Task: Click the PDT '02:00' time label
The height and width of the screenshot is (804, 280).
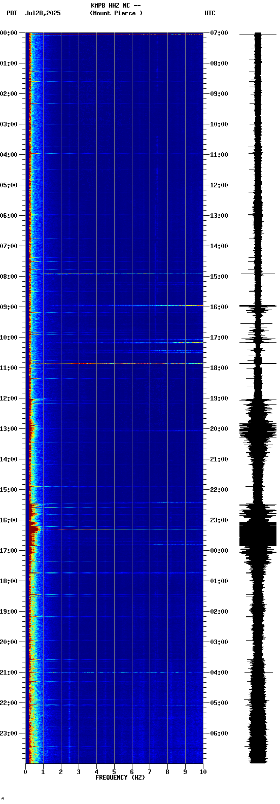Action: 9,94
